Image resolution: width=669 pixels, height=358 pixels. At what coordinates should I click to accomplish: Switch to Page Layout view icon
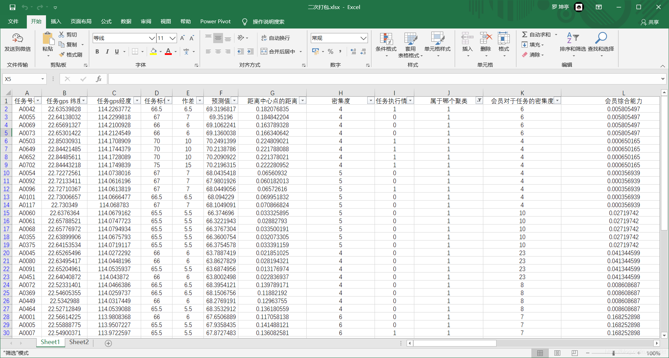[557, 353]
